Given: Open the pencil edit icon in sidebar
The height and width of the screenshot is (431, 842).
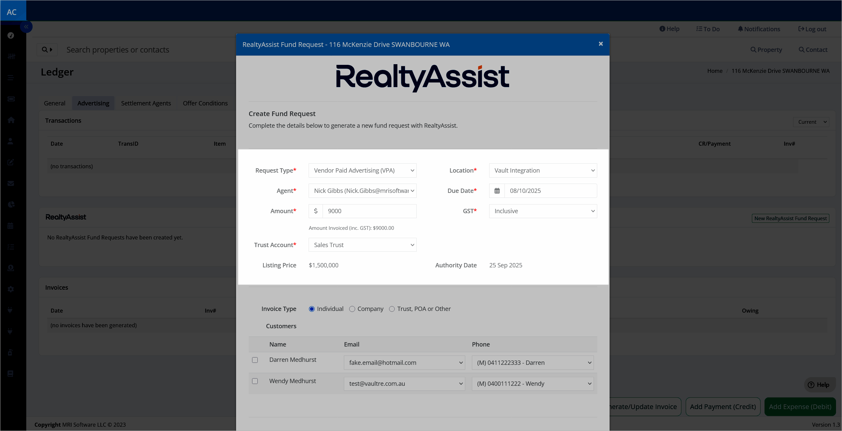Looking at the screenshot, I should tap(11, 162).
